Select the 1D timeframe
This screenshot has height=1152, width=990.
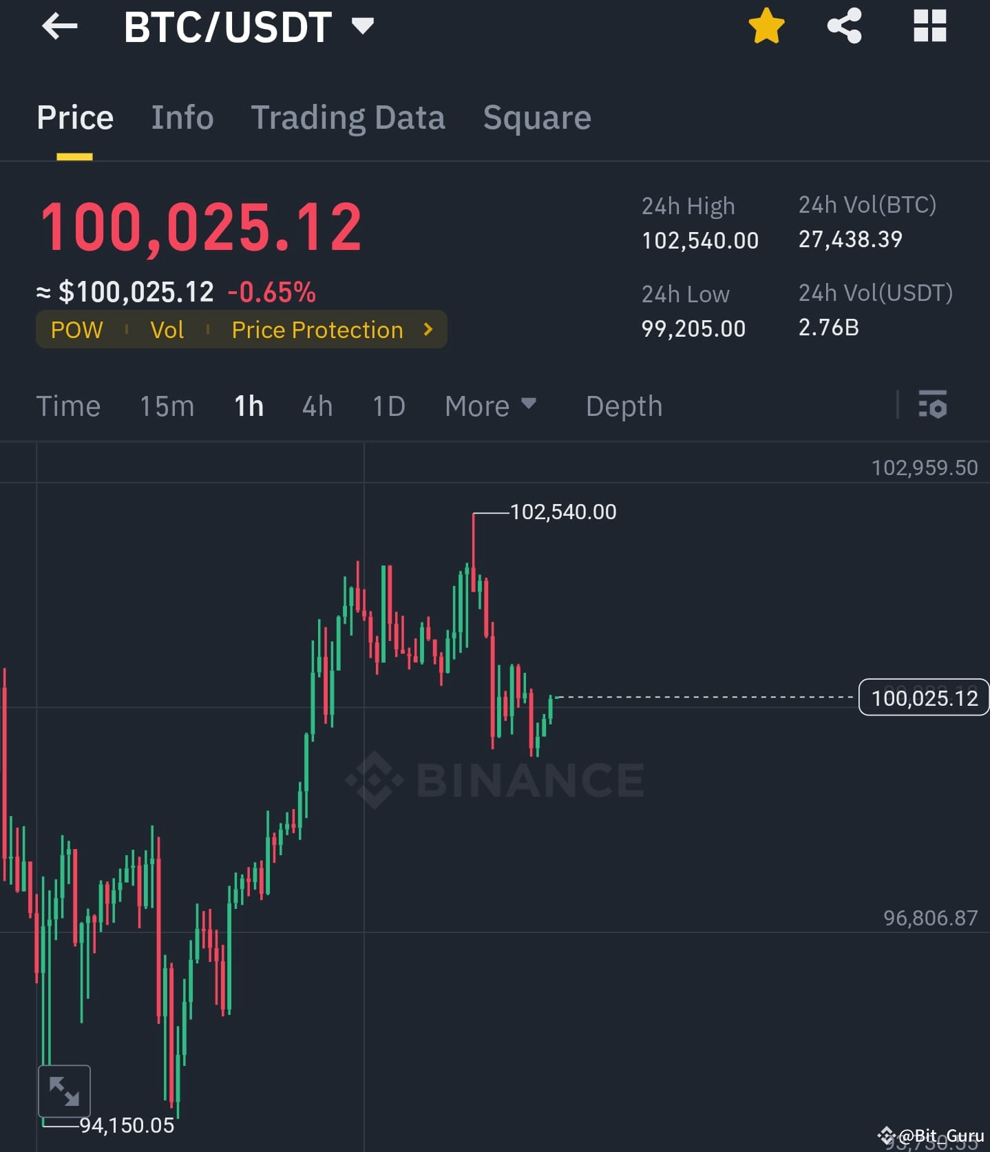388,406
